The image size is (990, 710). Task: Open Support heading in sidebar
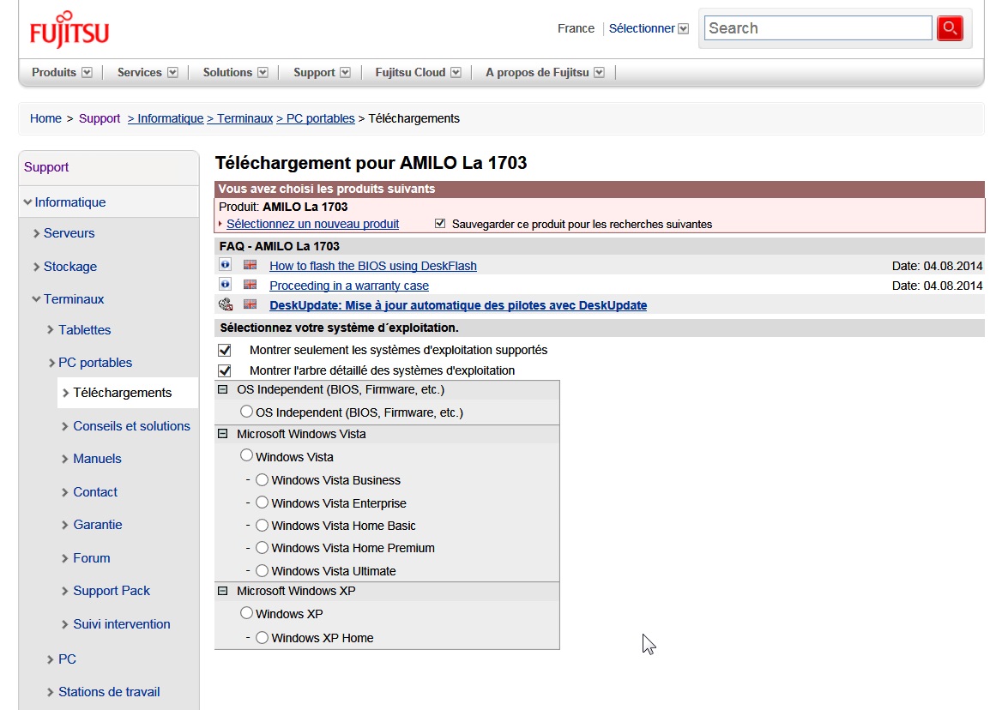(46, 167)
